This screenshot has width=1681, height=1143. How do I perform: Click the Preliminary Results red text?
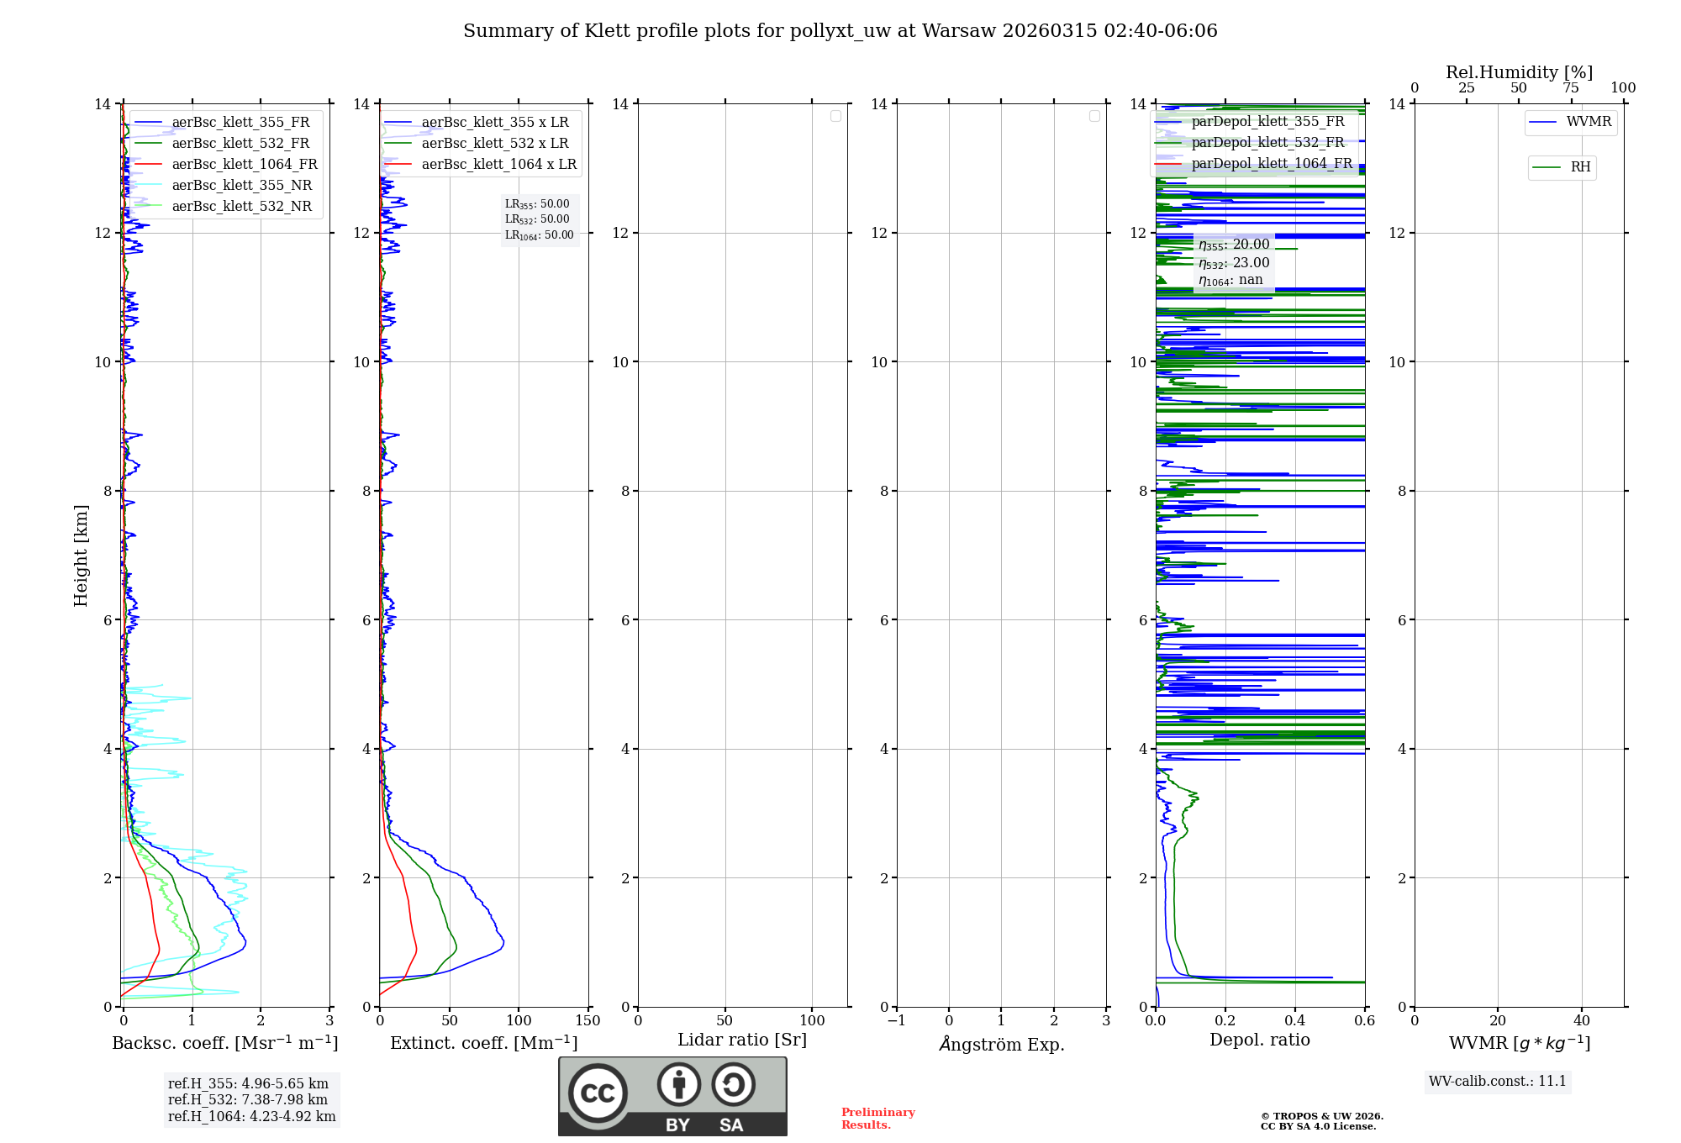point(877,1119)
